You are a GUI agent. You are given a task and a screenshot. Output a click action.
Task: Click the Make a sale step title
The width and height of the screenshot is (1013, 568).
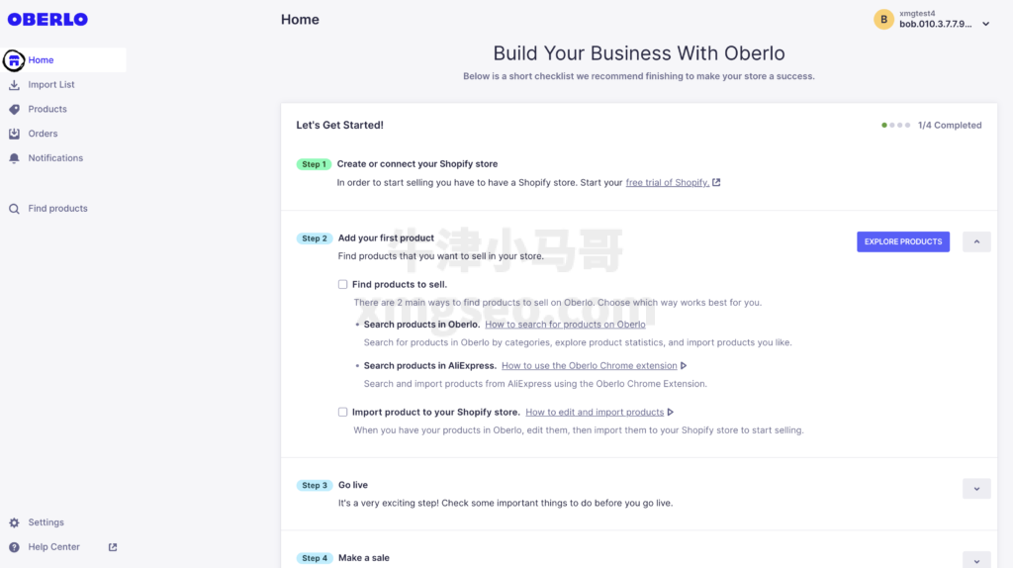click(364, 558)
